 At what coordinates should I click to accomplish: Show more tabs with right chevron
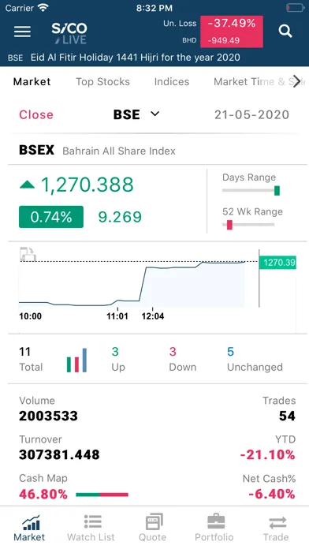(x=296, y=81)
